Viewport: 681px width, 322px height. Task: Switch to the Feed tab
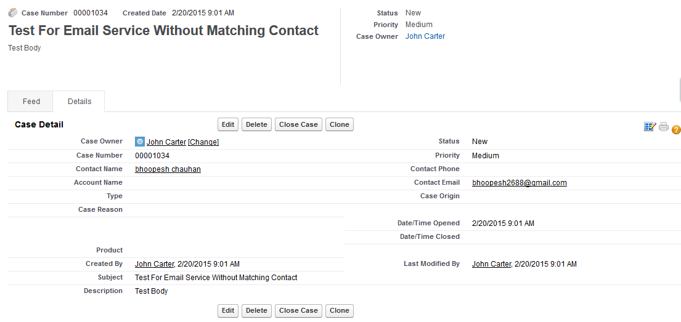click(31, 102)
